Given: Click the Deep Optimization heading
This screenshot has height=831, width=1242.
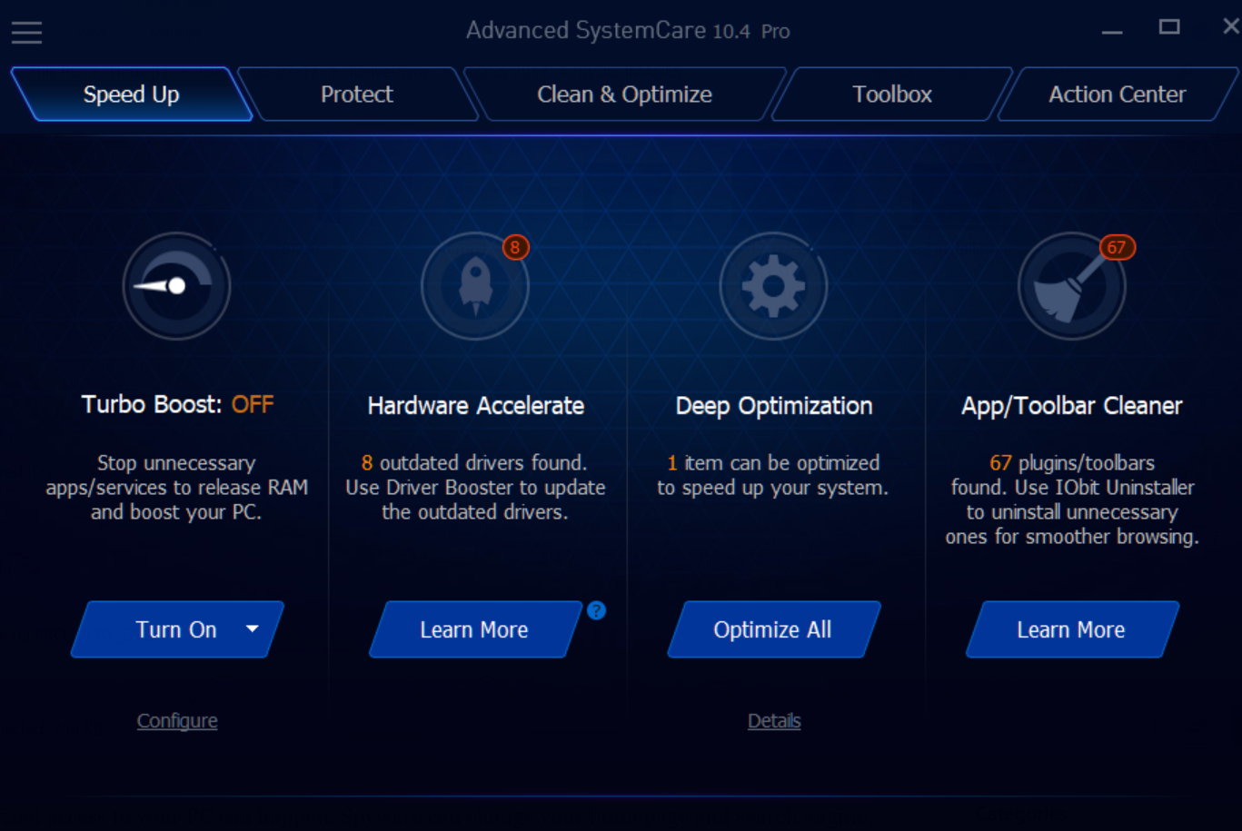Looking at the screenshot, I should tap(774, 406).
